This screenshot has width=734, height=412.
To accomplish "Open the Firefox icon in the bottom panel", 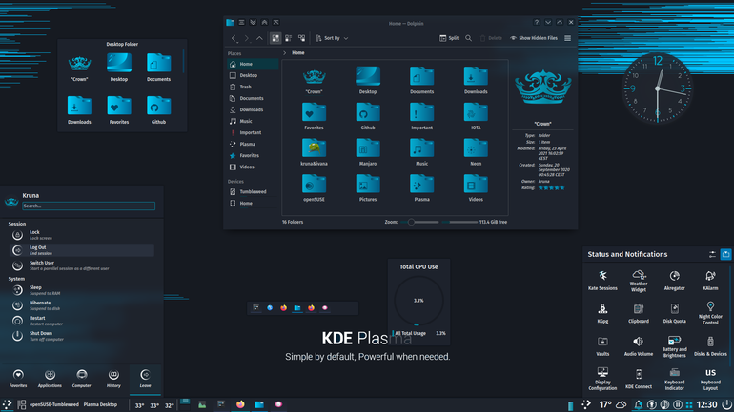I will 240,404.
